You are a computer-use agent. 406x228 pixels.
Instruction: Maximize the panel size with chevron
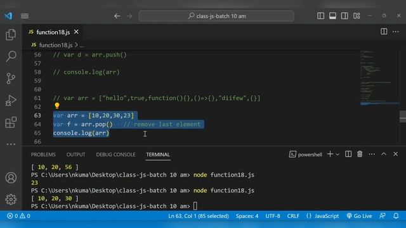click(384, 154)
